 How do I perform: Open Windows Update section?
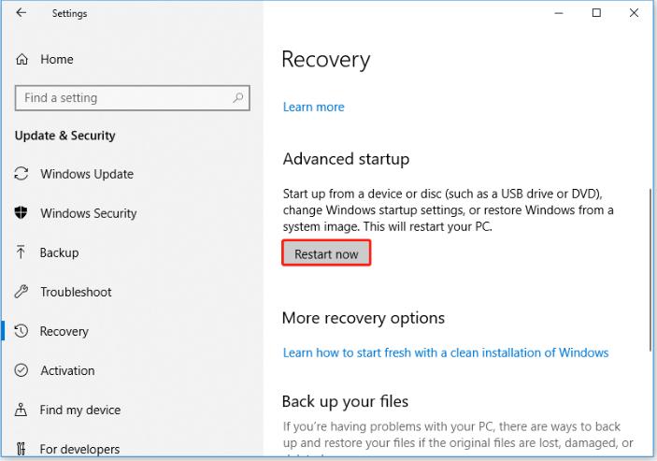pos(87,174)
